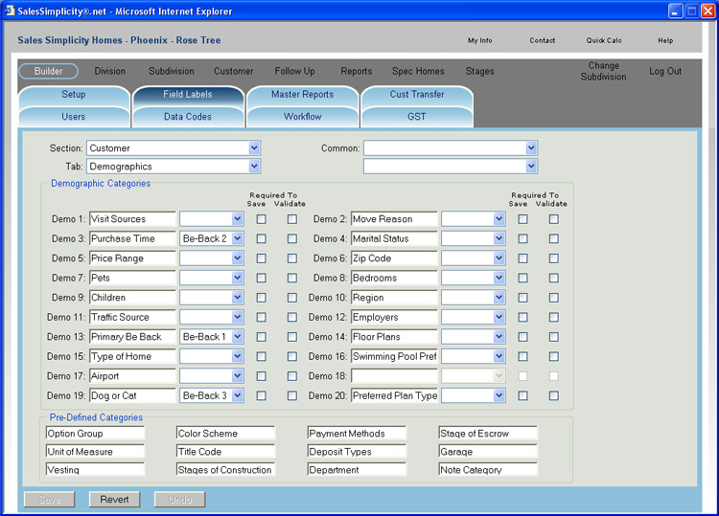Select the Workflow tab
This screenshot has width=719, height=516.
(302, 117)
